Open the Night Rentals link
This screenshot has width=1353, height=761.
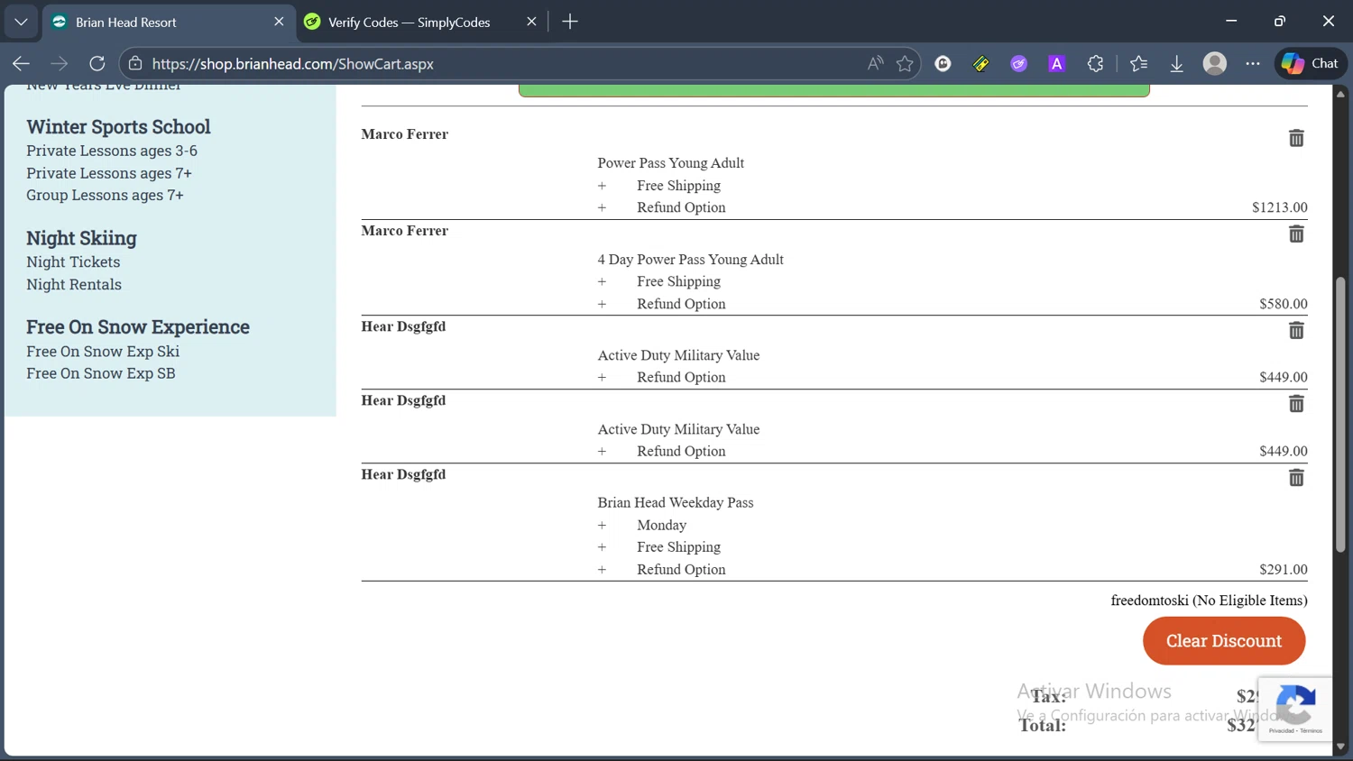tap(74, 284)
